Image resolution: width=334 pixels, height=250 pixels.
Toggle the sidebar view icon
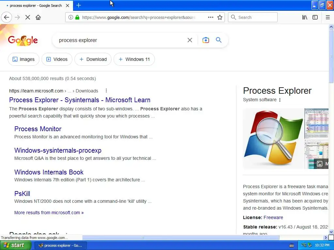tap(315, 17)
